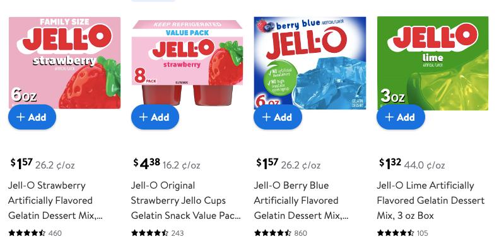Add strawberry Jello cups value pack
This screenshot has width=504, height=244.
[155, 117]
